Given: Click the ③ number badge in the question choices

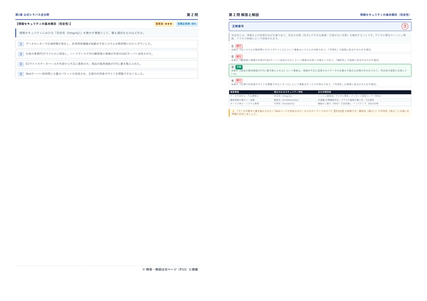Looking at the screenshot, I should [x=21, y=64].
